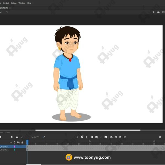The height and width of the screenshot is (165, 165).
Task: Click the add camera icon in timeline
Action: click(x=12, y=137)
